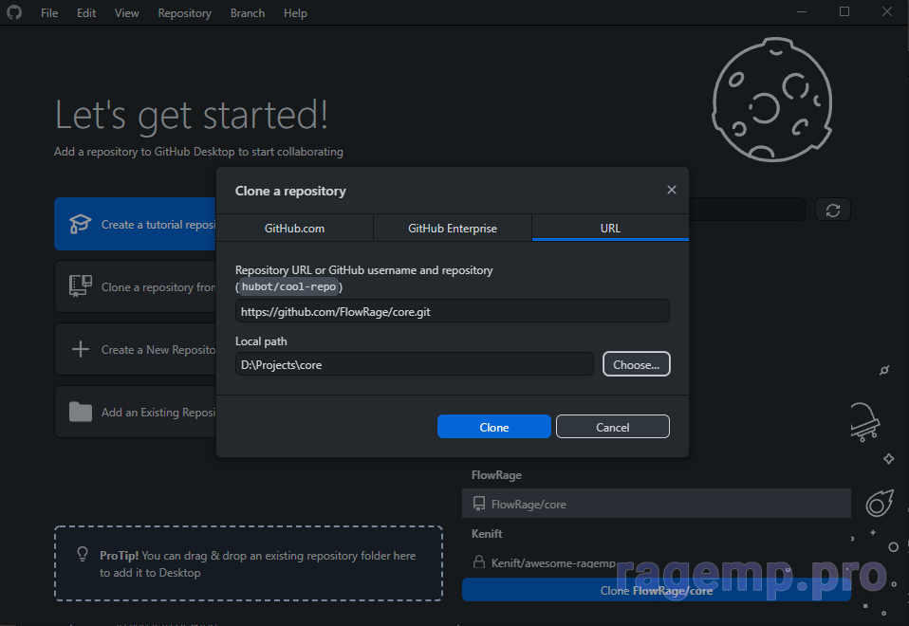This screenshot has height=626, width=909.
Task: Open the Edit menu
Action: click(86, 12)
